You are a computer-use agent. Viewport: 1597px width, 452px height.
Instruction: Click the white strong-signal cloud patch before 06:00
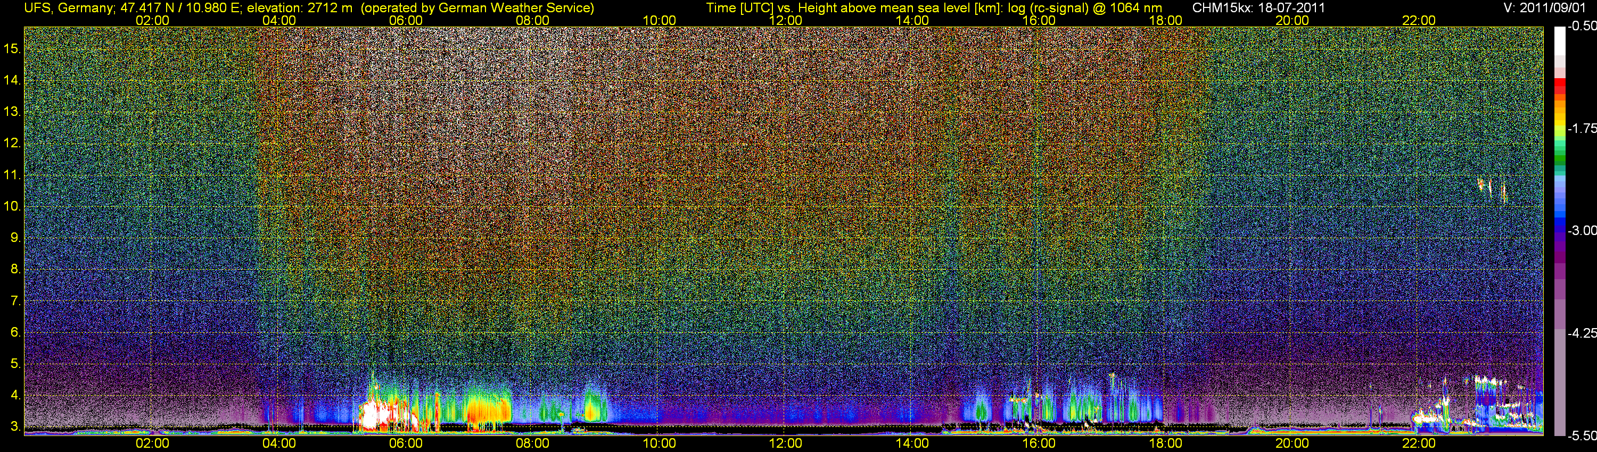[x=376, y=415]
